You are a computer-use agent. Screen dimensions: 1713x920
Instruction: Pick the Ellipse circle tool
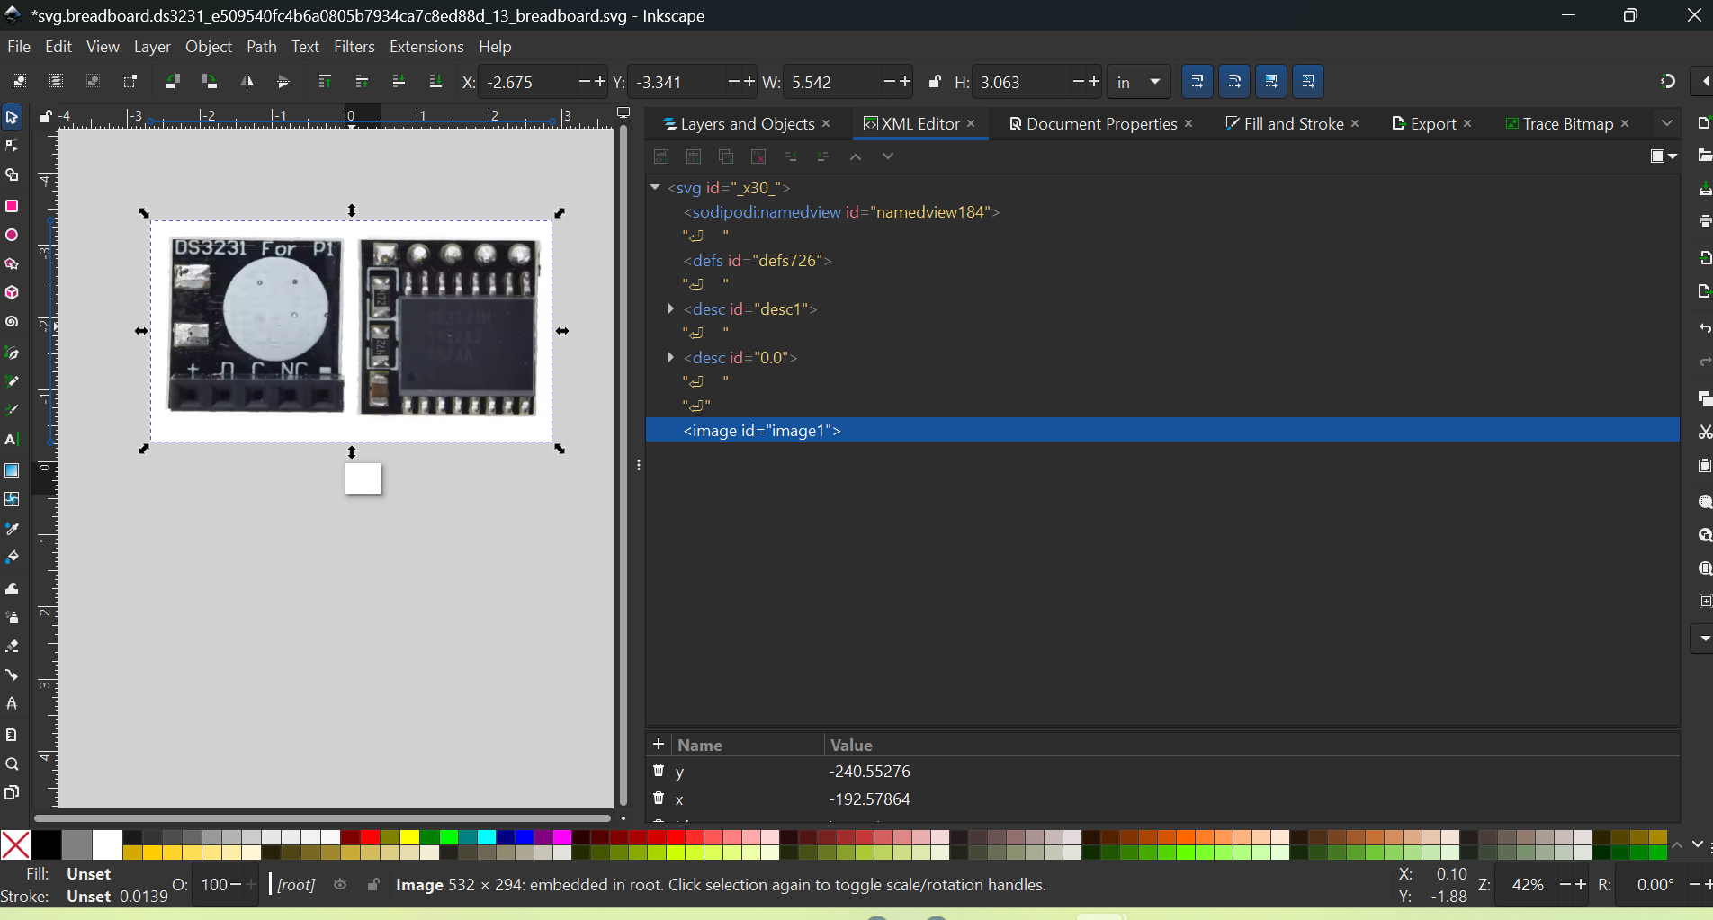(x=12, y=235)
